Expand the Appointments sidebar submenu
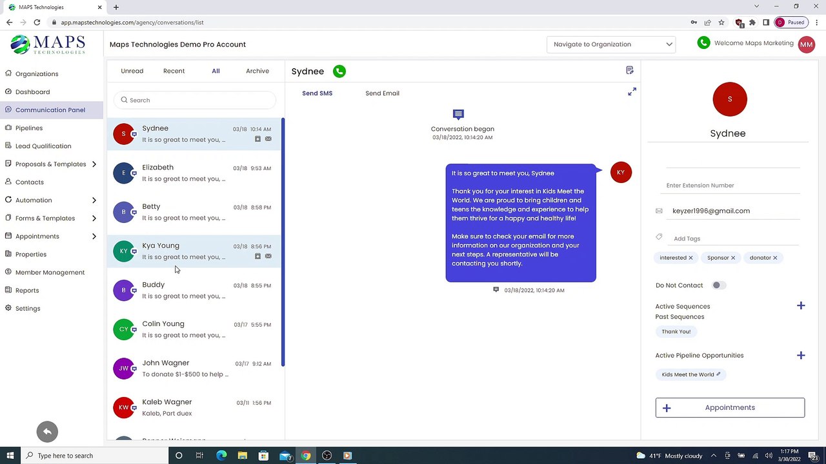Image resolution: width=826 pixels, height=464 pixels. 94,237
